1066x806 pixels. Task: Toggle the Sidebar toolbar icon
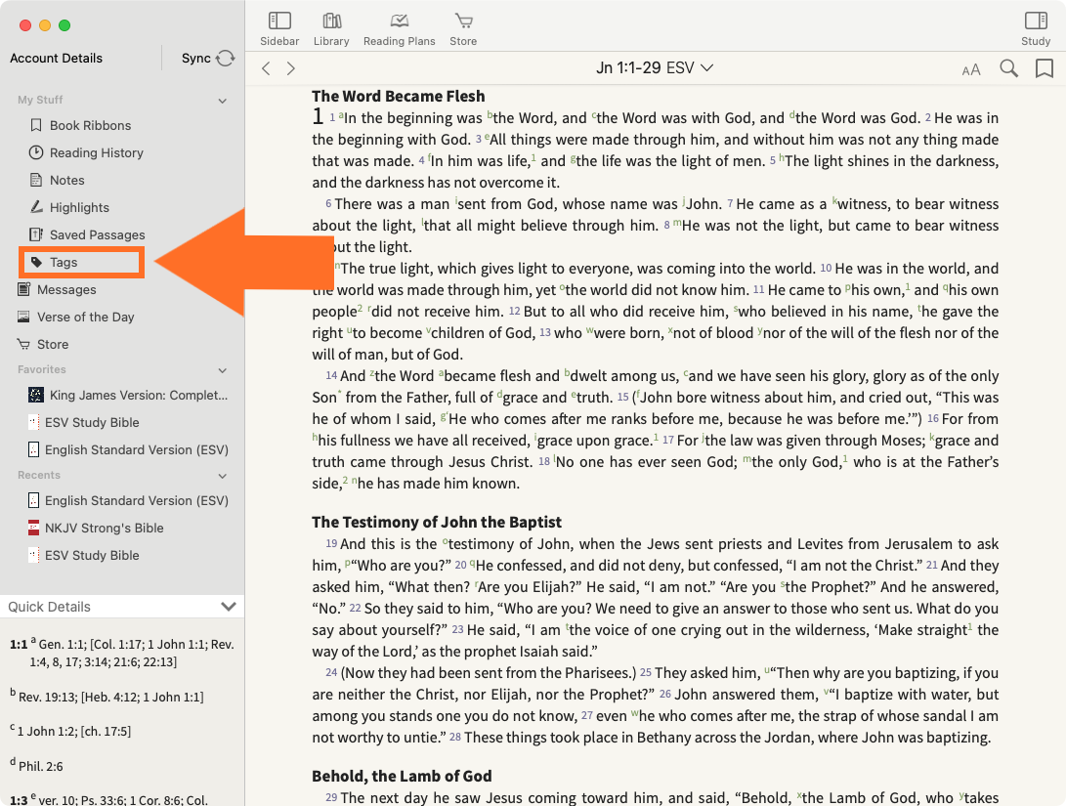click(x=279, y=29)
